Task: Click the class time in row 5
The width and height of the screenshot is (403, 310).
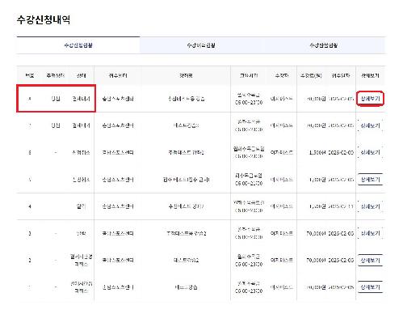Action: (x=249, y=180)
